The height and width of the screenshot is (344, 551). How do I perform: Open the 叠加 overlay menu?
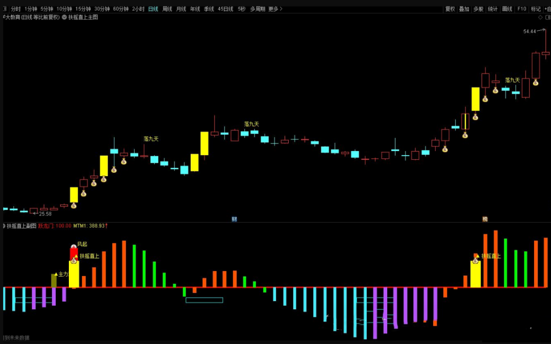point(464,9)
